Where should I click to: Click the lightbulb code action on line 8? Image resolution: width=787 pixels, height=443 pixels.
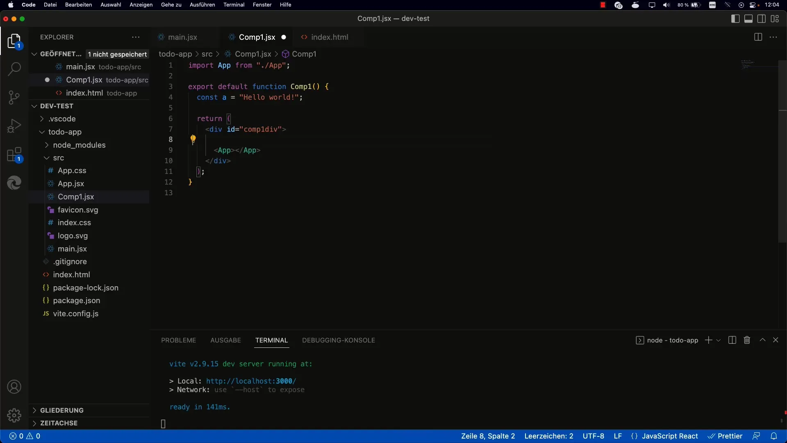pos(193,139)
